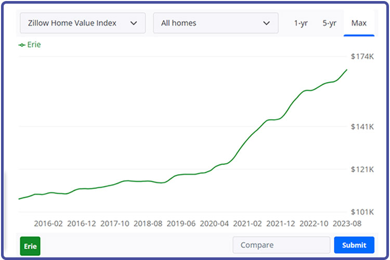This screenshot has width=390, height=260.
Task: Click the 2016-02 date label
Action: pyautogui.click(x=48, y=224)
